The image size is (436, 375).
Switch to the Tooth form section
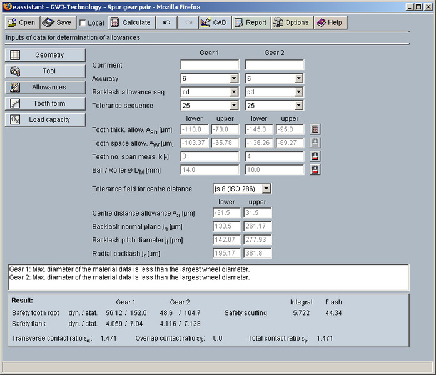(x=45, y=103)
